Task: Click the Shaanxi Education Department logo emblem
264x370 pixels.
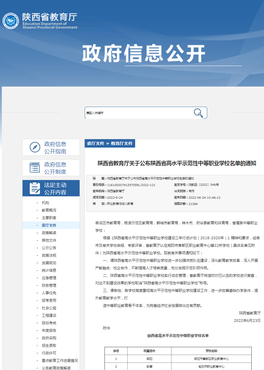Action: coord(11,21)
